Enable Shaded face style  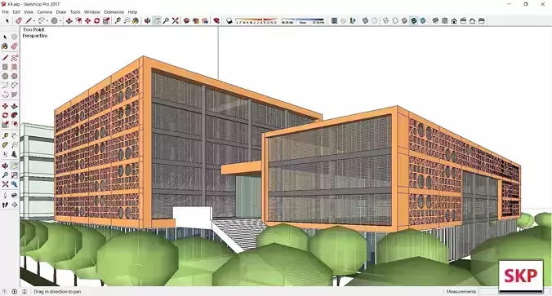tap(404, 20)
